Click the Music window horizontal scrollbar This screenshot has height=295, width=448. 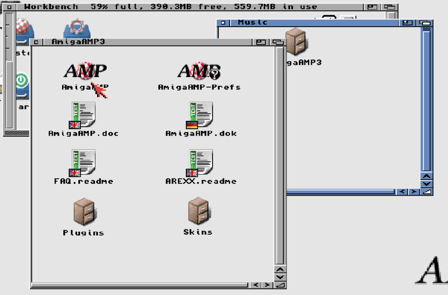341,192
